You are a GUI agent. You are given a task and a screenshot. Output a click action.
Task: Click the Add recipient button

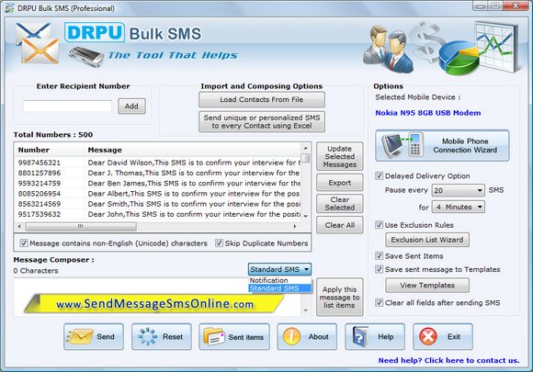pyautogui.click(x=131, y=106)
